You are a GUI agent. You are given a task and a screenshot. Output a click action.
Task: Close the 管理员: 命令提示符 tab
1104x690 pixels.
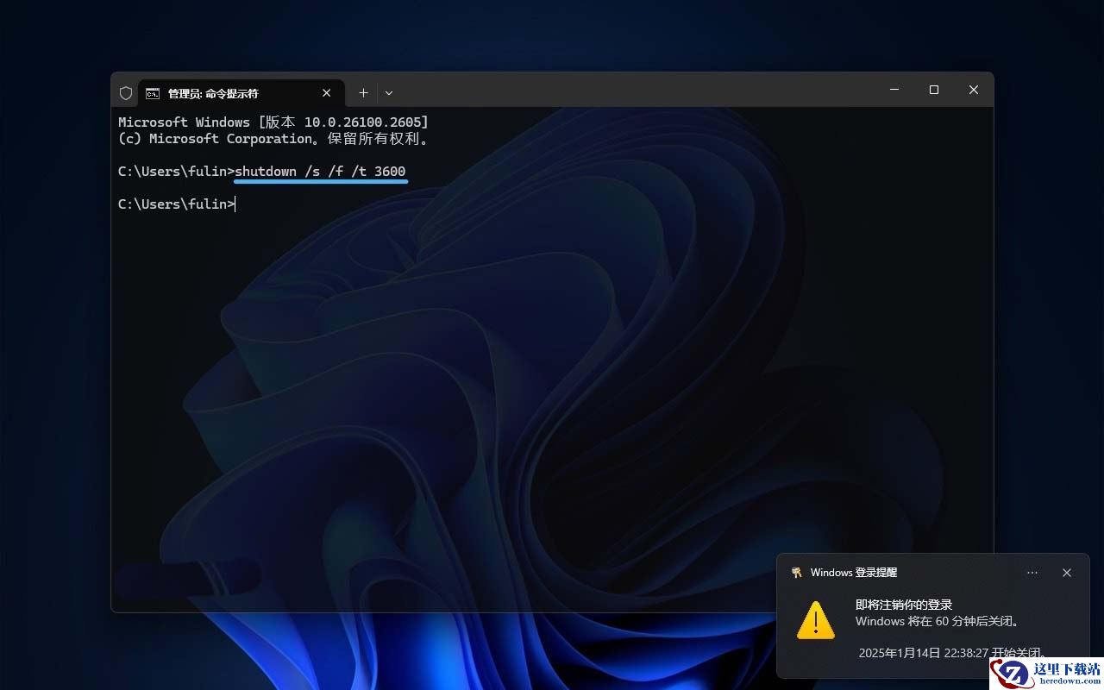click(327, 93)
